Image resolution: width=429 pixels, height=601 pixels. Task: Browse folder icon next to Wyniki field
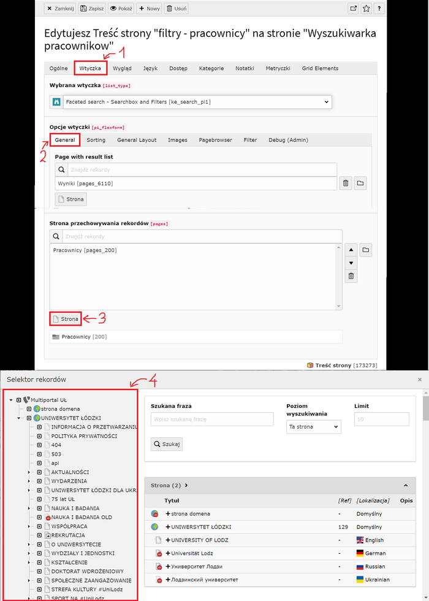(x=360, y=183)
